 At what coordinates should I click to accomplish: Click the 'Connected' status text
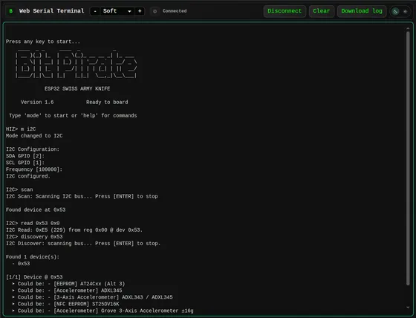click(x=175, y=11)
